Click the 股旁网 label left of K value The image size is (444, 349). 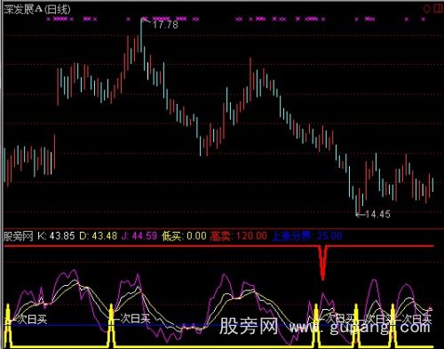coord(19,236)
